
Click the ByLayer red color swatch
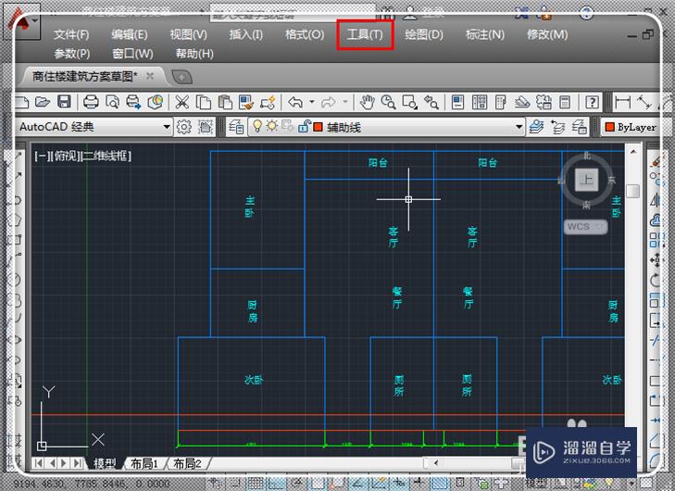pyautogui.click(x=609, y=127)
